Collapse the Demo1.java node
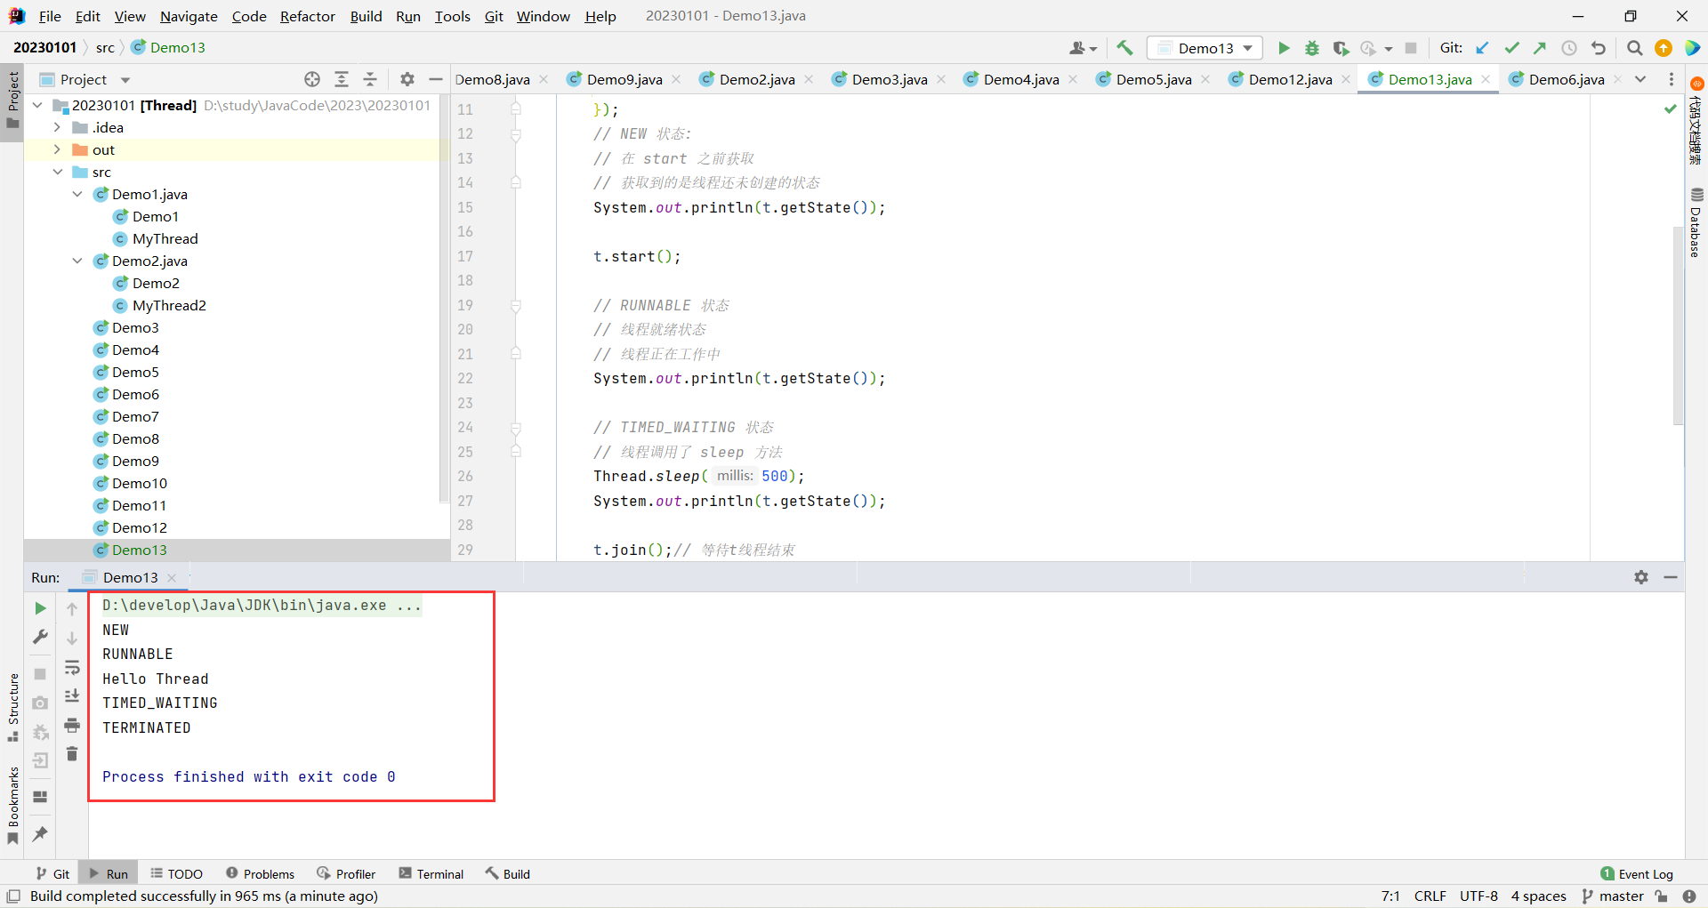Viewport: 1708px width, 908px height. [77, 194]
